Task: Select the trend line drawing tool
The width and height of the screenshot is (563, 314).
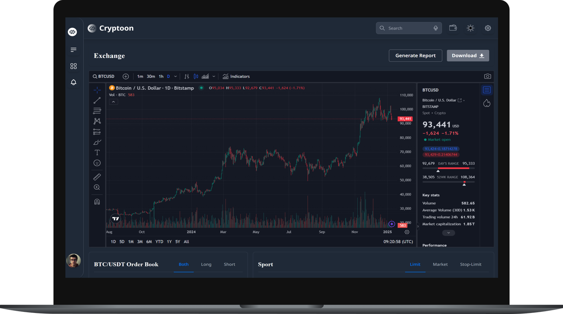Action: pyautogui.click(x=97, y=101)
